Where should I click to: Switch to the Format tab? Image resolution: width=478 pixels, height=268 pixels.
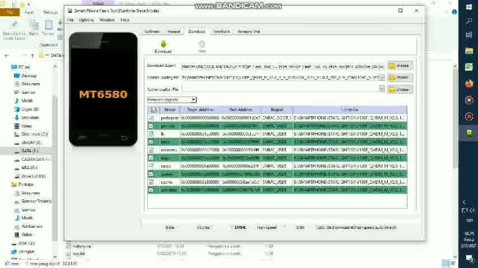pyautogui.click(x=174, y=32)
